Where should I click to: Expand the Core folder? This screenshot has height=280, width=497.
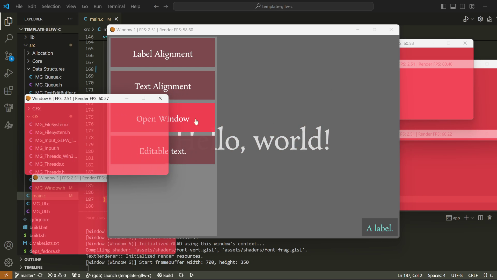(x=48, y=61)
